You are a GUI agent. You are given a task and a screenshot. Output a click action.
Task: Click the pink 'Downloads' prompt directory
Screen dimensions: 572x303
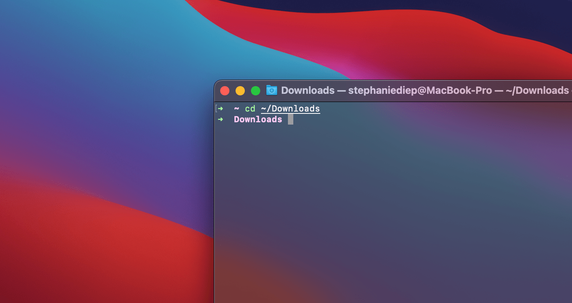pos(258,120)
